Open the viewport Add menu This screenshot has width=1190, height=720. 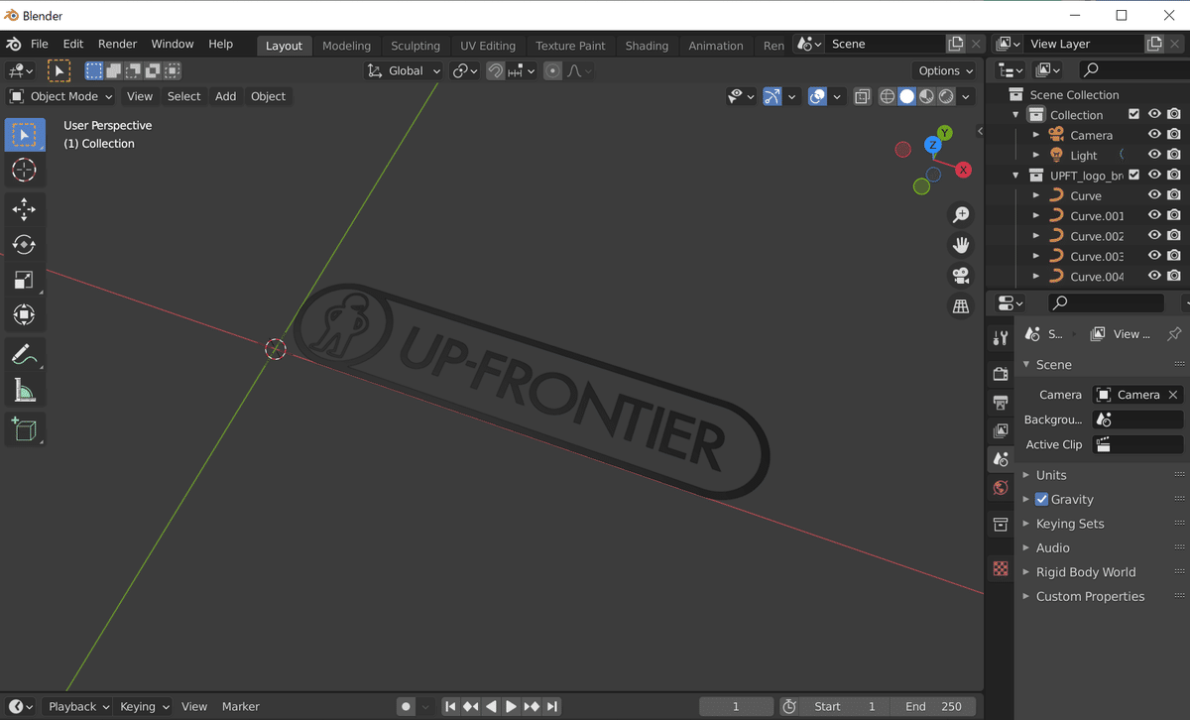coord(226,96)
